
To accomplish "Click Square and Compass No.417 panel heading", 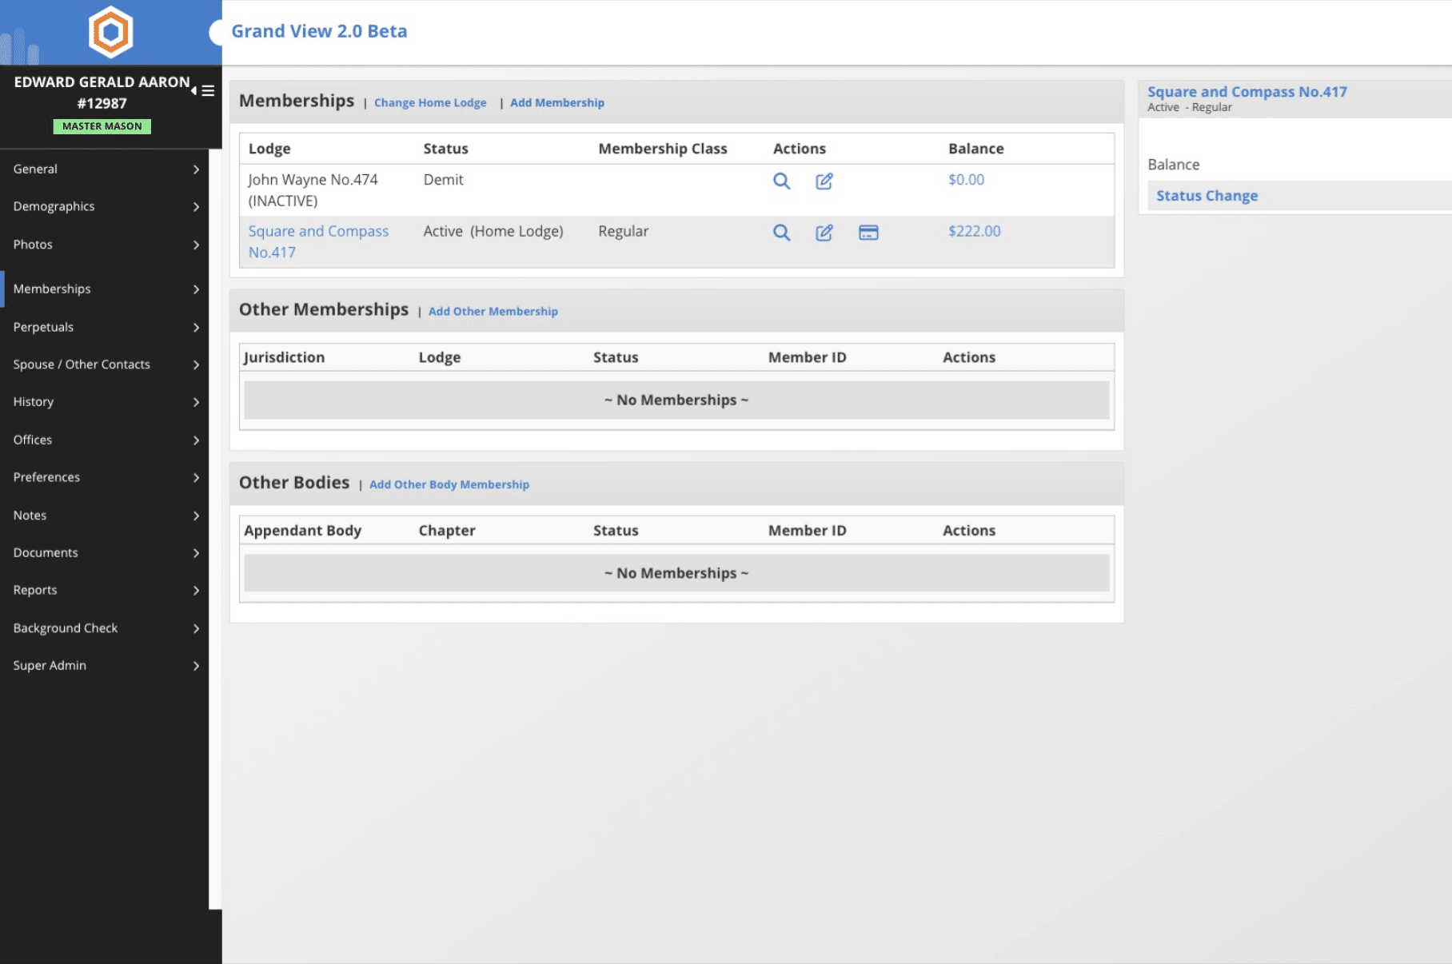I will click(1247, 92).
